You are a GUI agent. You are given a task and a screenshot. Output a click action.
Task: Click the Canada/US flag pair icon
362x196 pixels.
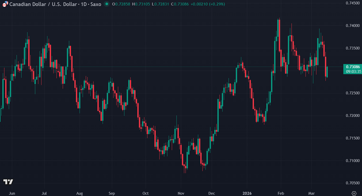pyautogui.click(x=4, y=4)
